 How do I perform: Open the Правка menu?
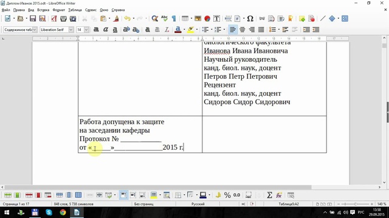[19, 10]
